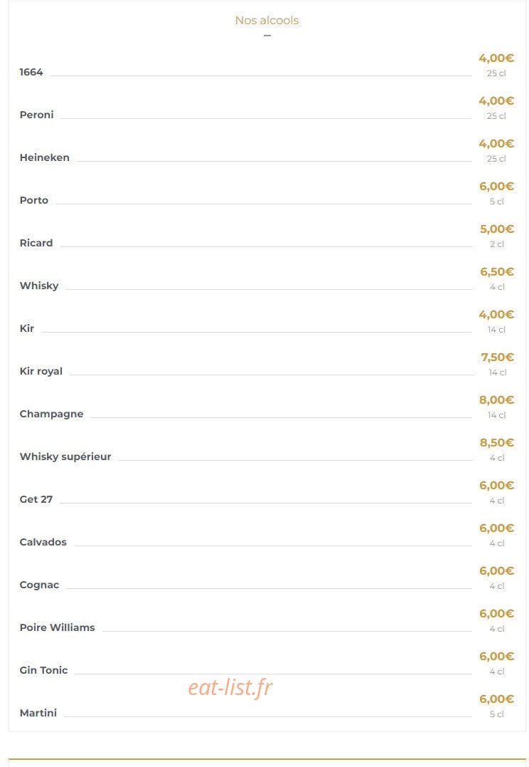
Task: Choose Champagne from the menu
Action: click(x=51, y=414)
